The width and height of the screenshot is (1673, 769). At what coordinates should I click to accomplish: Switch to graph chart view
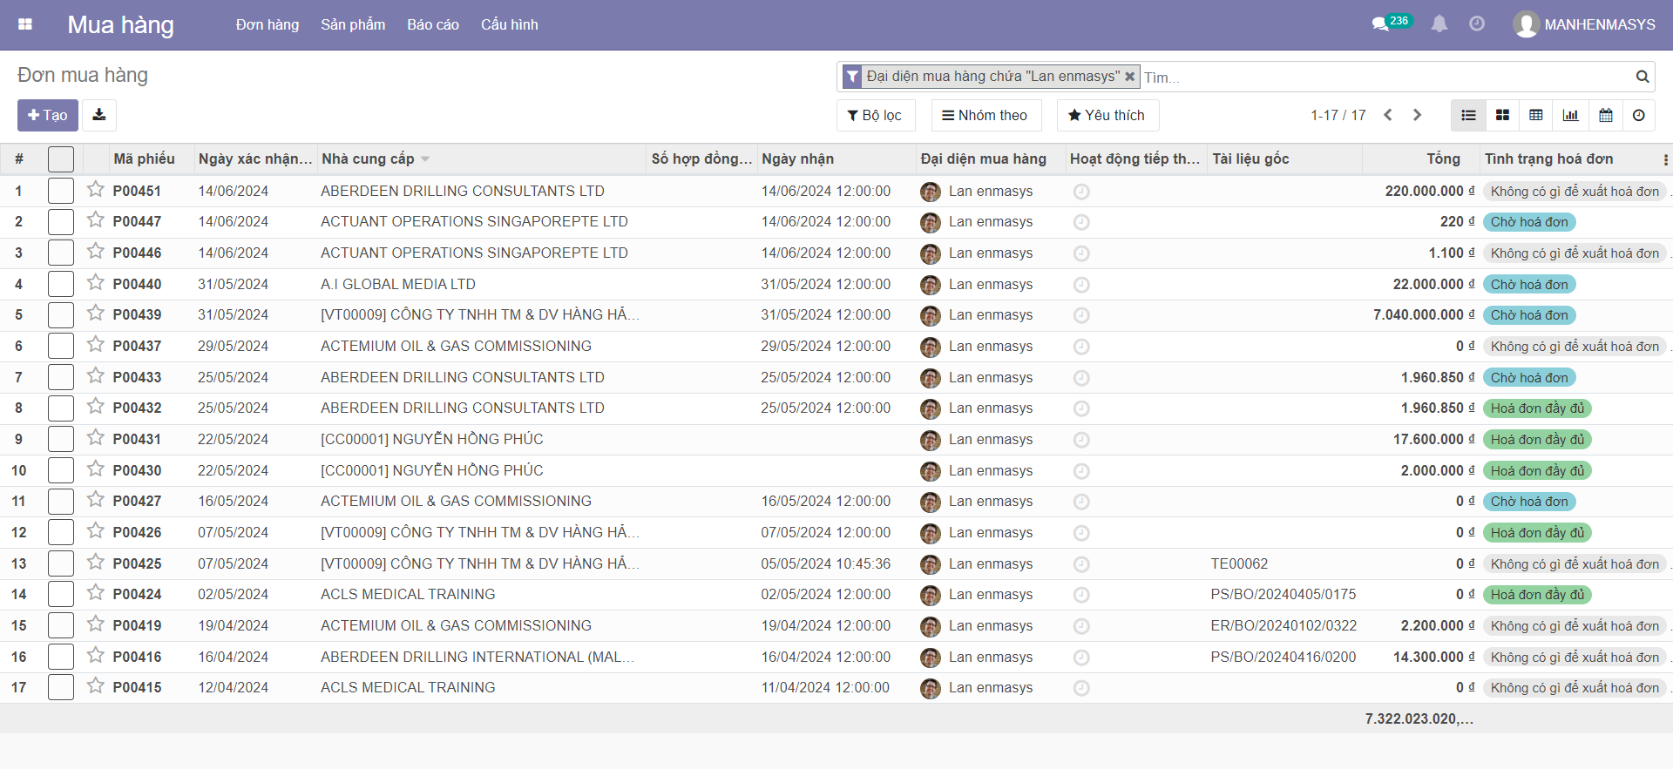[x=1570, y=115]
